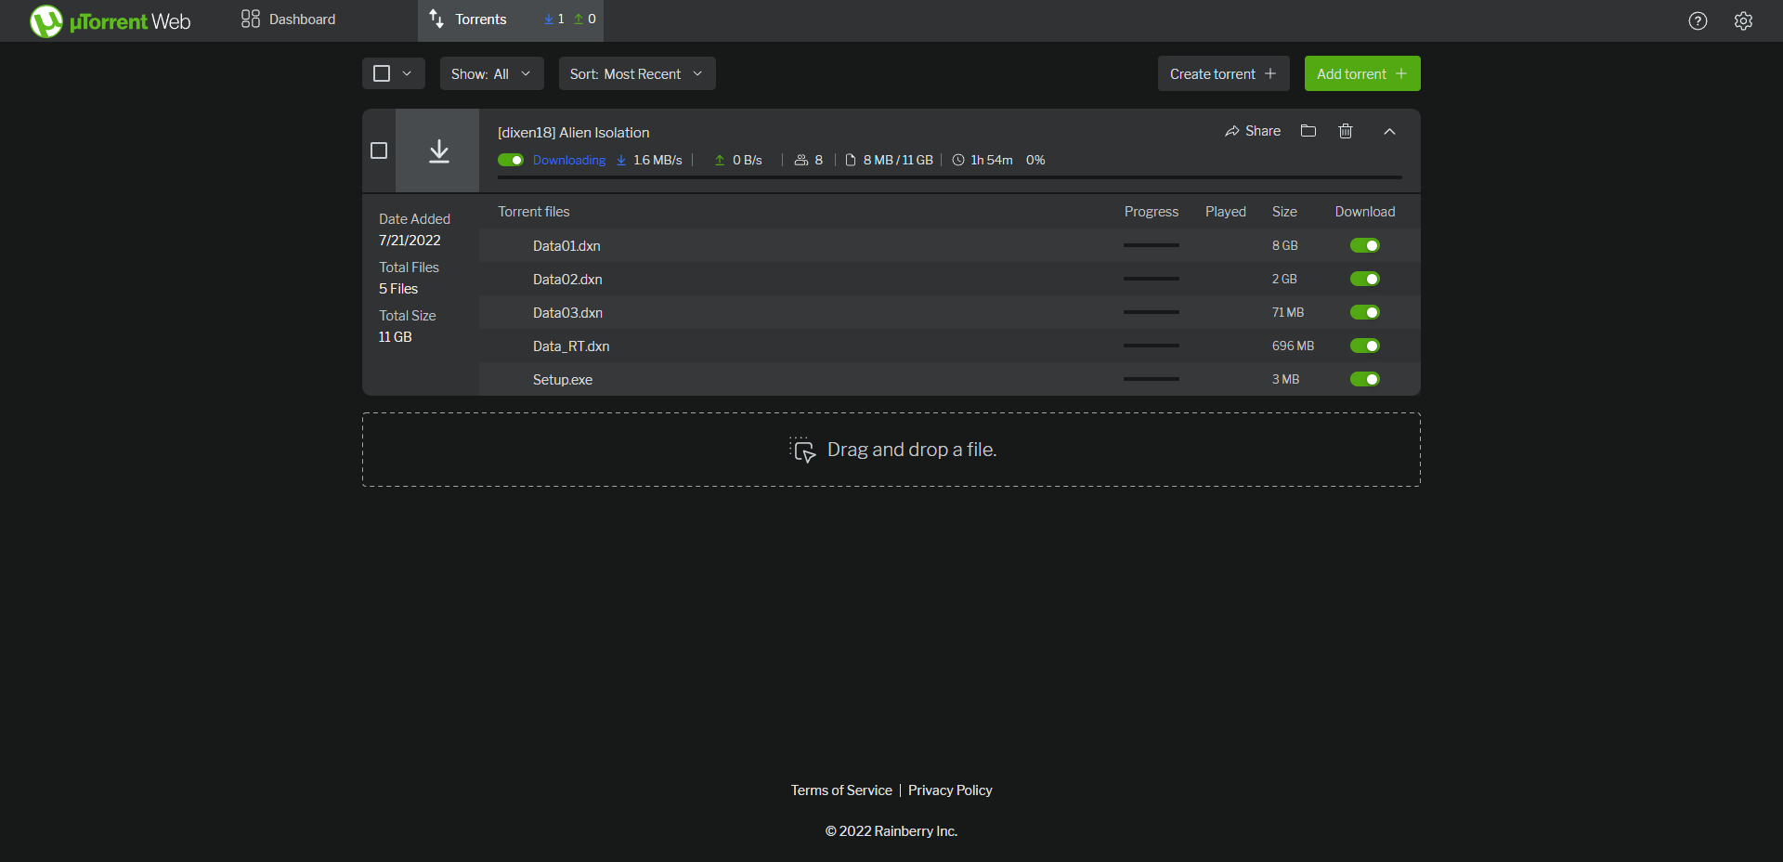1783x862 pixels.
Task: Click the 696 MB size value
Action: point(1293,346)
